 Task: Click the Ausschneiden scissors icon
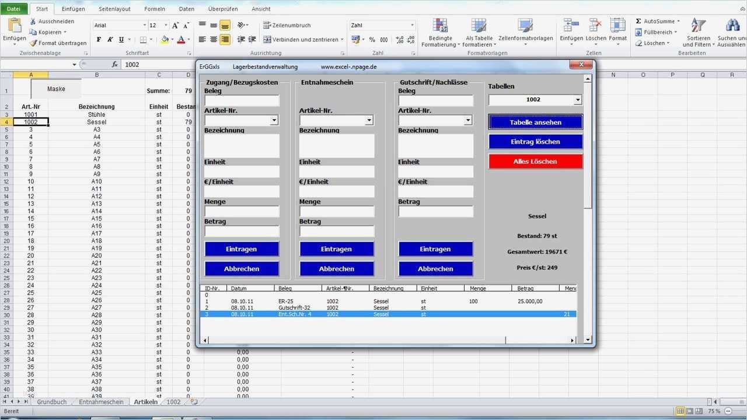click(33, 22)
